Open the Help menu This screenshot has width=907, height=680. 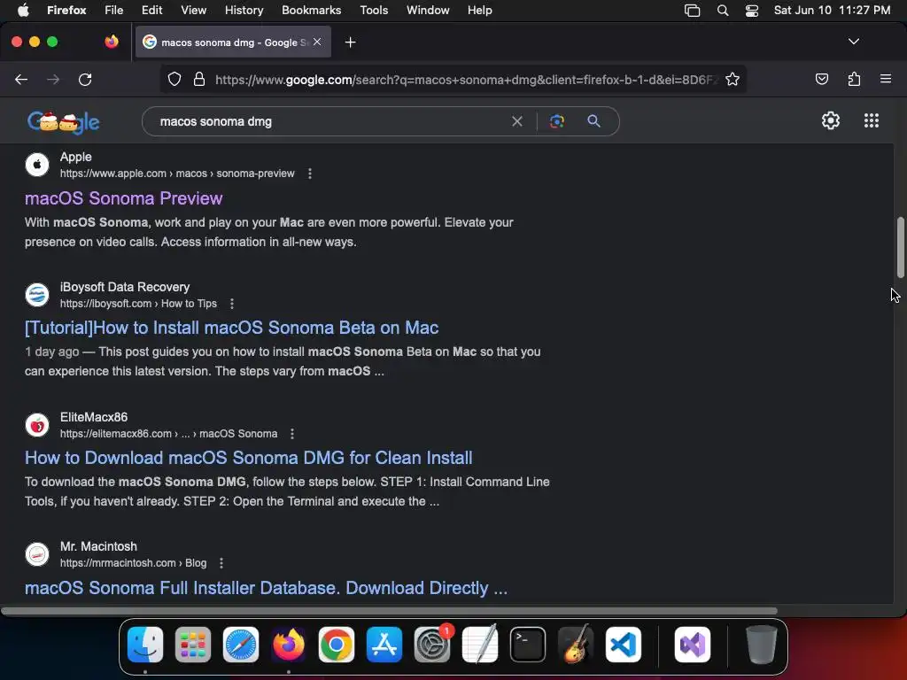tap(479, 10)
